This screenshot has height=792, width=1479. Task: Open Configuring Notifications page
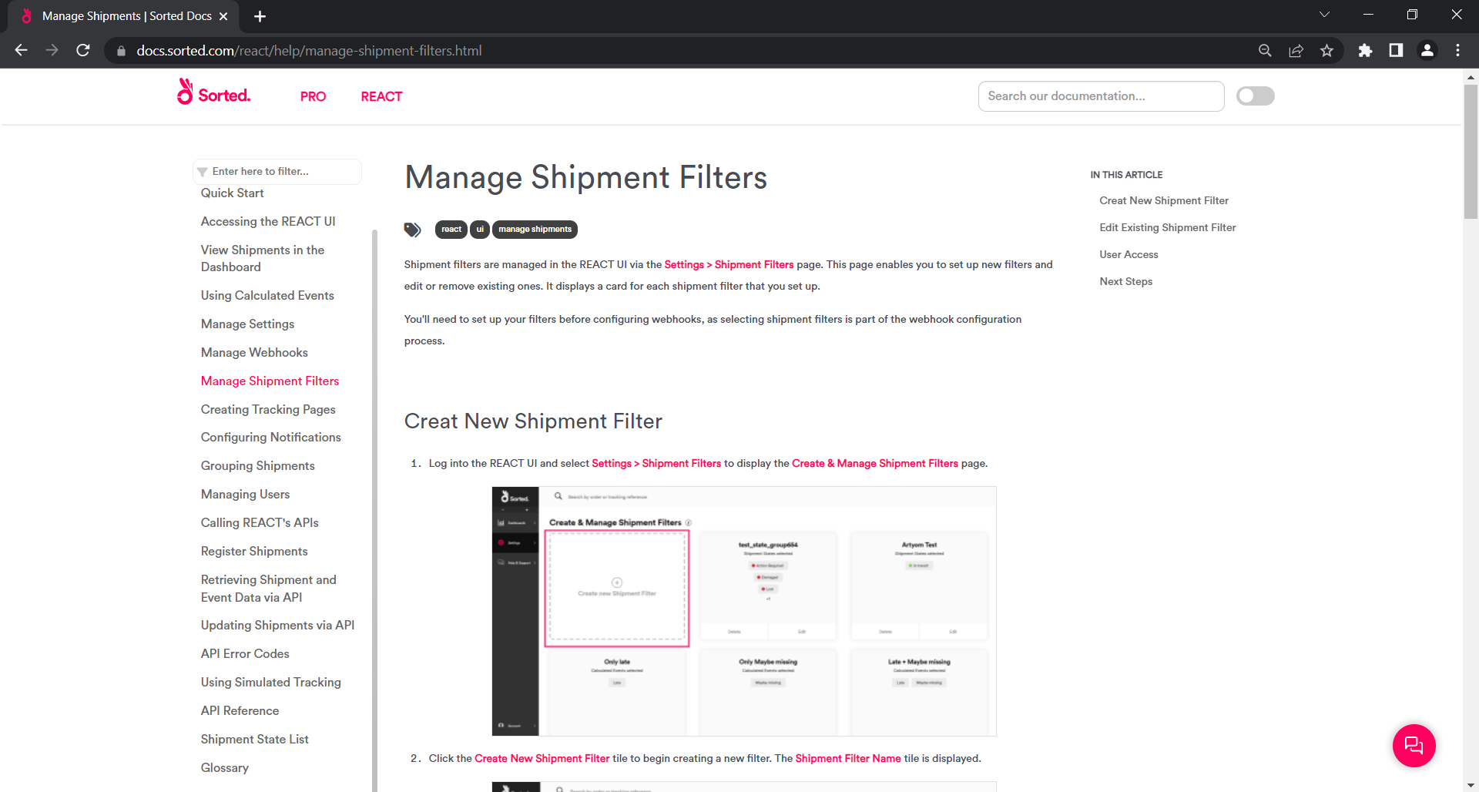[270, 437]
